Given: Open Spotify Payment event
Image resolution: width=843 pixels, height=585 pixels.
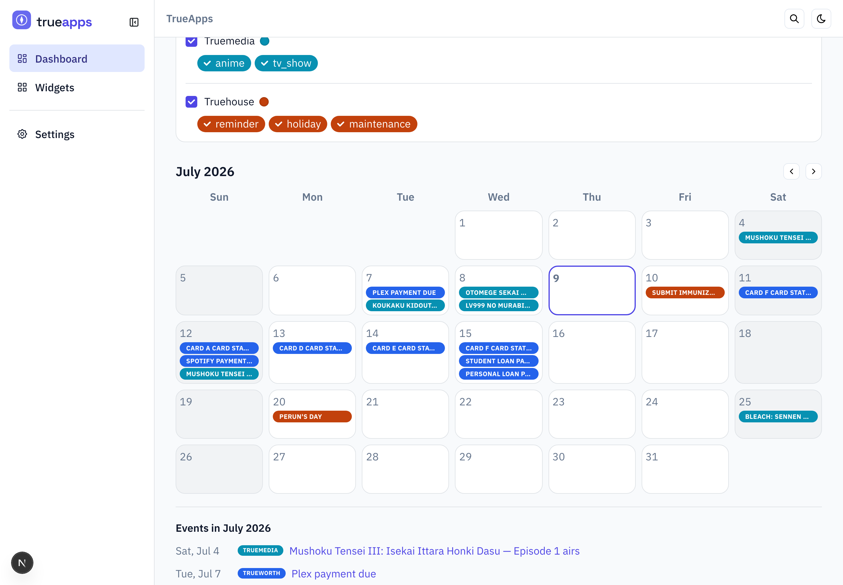Looking at the screenshot, I should click(219, 361).
